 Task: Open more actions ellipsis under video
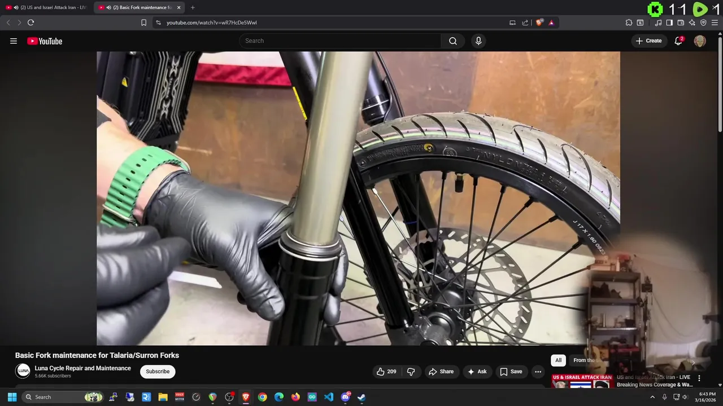pos(538,372)
